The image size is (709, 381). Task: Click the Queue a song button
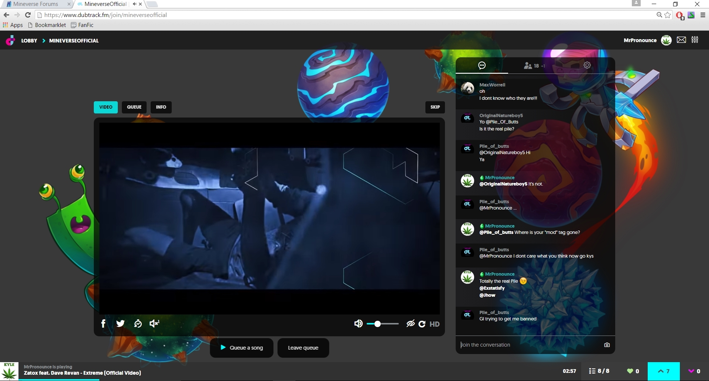pyautogui.click(x=242, y=348)
